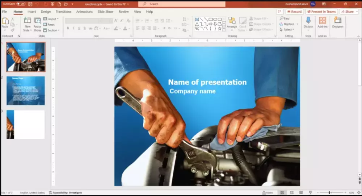Click Increase Font Size icon
The height and width of the screenshot is (196, 362).
[116, 21]
